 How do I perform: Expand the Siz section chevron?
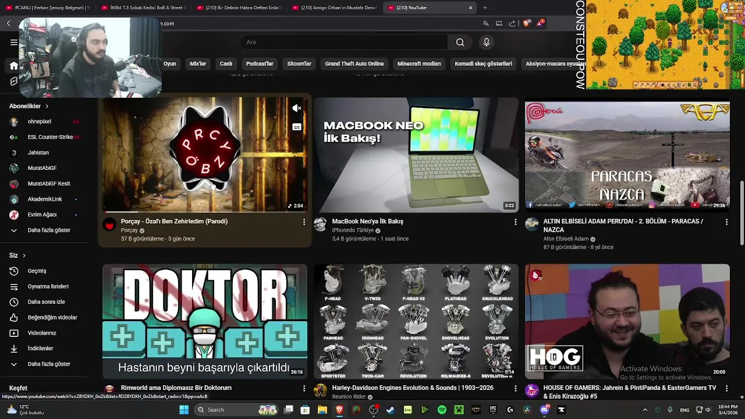[x=24, y=255]
